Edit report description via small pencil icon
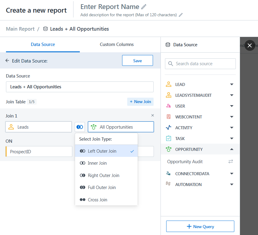The height and width of the screenshot is (235, 258). (181, 15)
